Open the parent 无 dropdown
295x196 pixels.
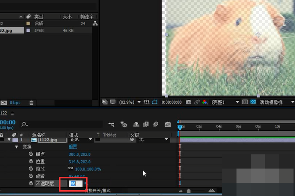153,140
